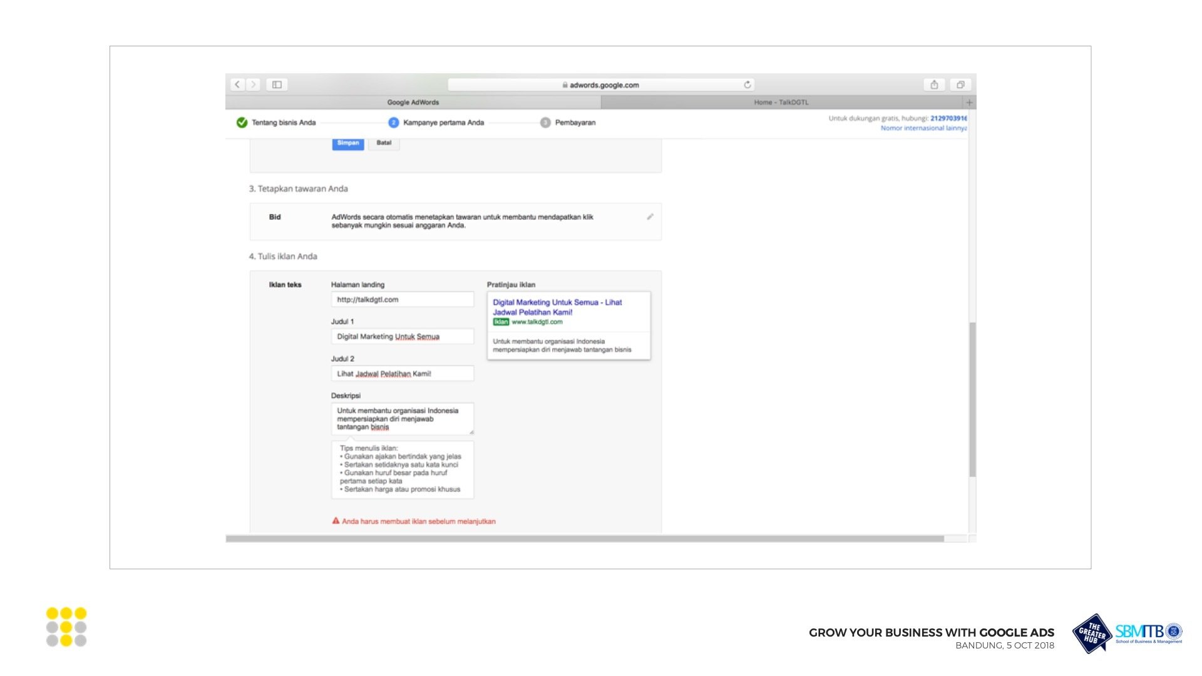Image resolution: width=1202 pixels, height=676 pixels.
Task: Click the Safari forward arrow button
Action: 254,84
